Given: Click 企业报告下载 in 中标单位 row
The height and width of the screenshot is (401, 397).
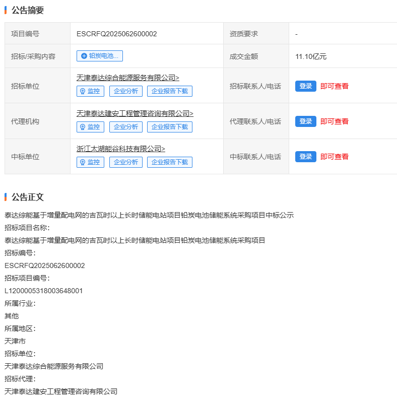Looking at the screenshot, I should click(170, 162).
